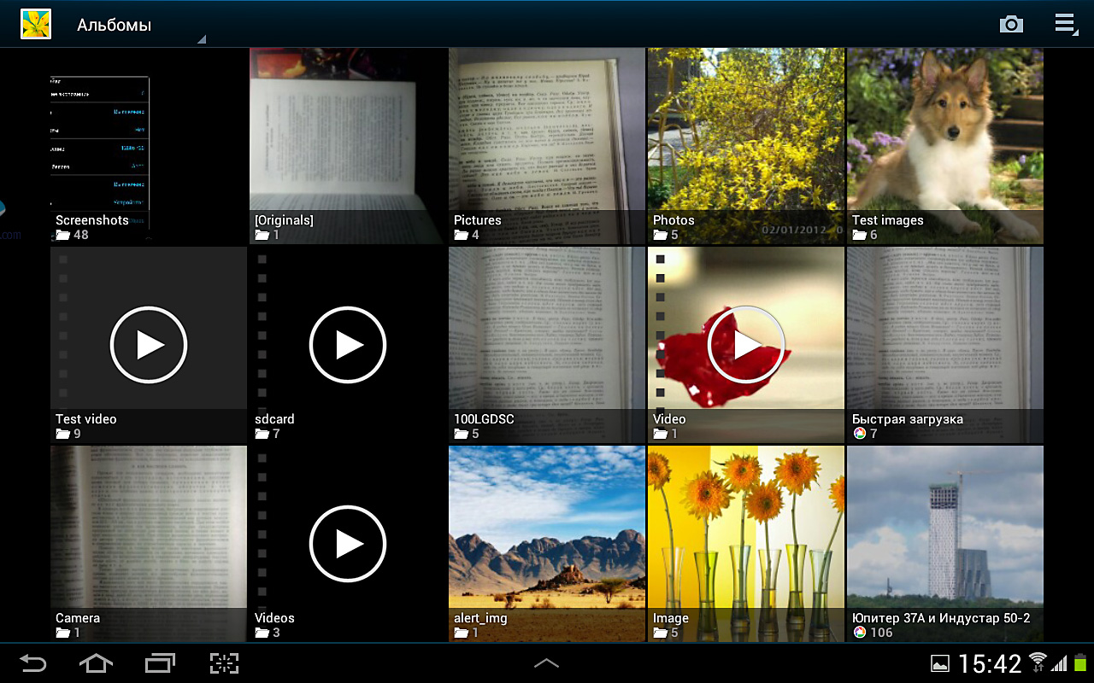The height and width of the screenshot is (683, 1094).
Task: Play the Test video album
Action: tap(149, 345)
